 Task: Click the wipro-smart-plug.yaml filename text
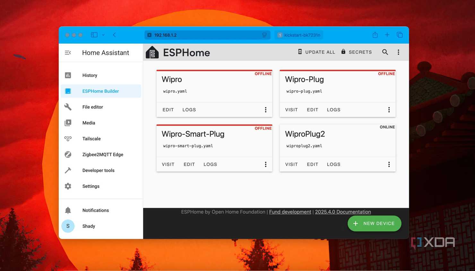(188, 146)
